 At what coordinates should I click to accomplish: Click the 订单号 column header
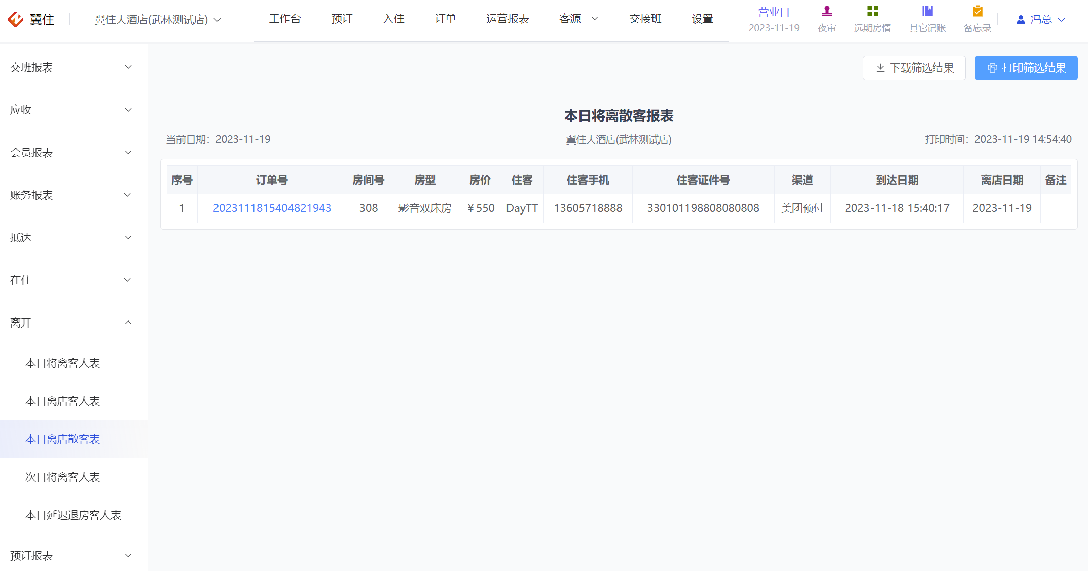point(272,180)
